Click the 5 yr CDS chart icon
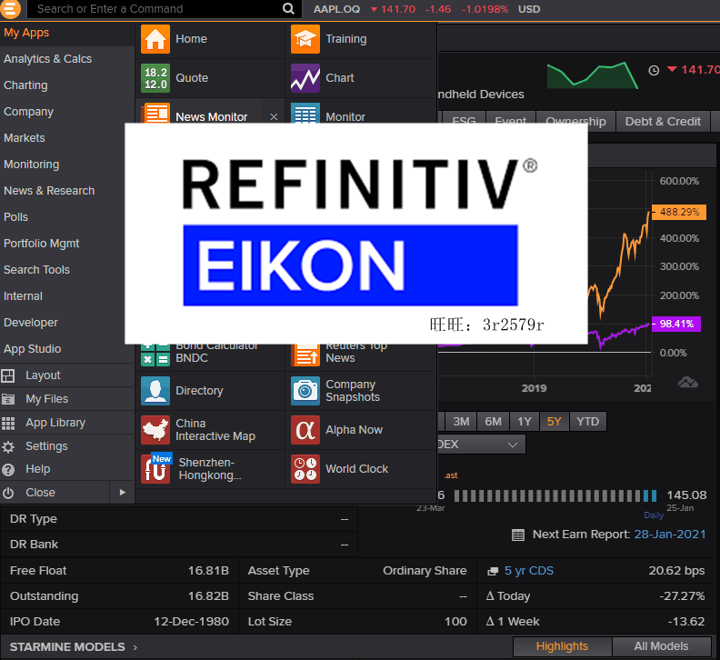The height and width of the screenshot is (660, 720). 493,571
